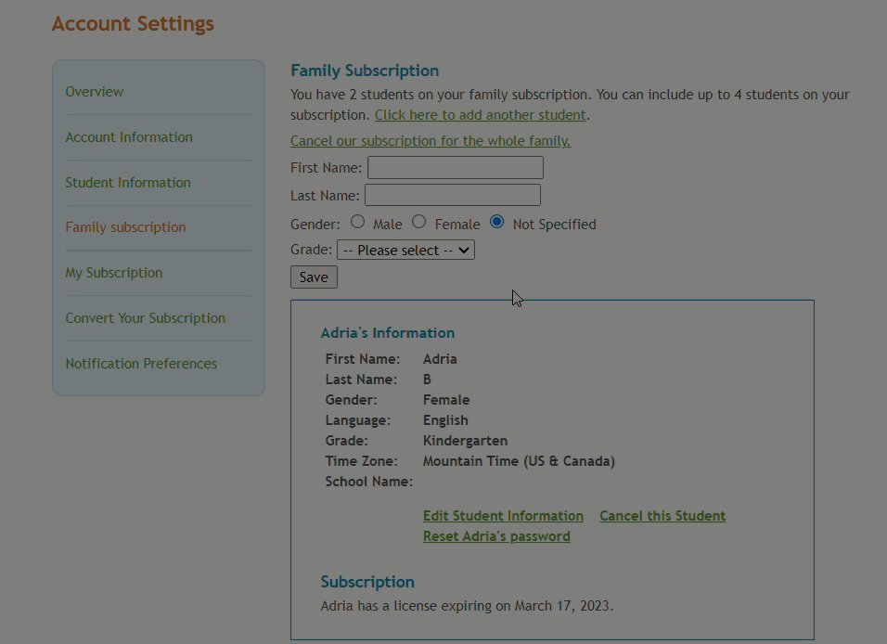Open Edit Student Information link
This screenshot has width=887, height=644.
503,516
